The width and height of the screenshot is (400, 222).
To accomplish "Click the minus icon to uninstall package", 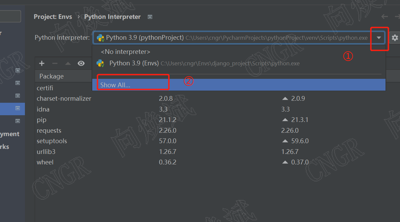I will 55,63.
